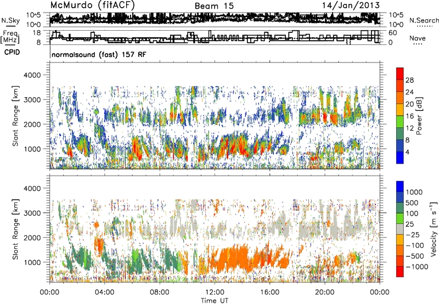Click the 'N.Search' legend label

coord(424,20)
